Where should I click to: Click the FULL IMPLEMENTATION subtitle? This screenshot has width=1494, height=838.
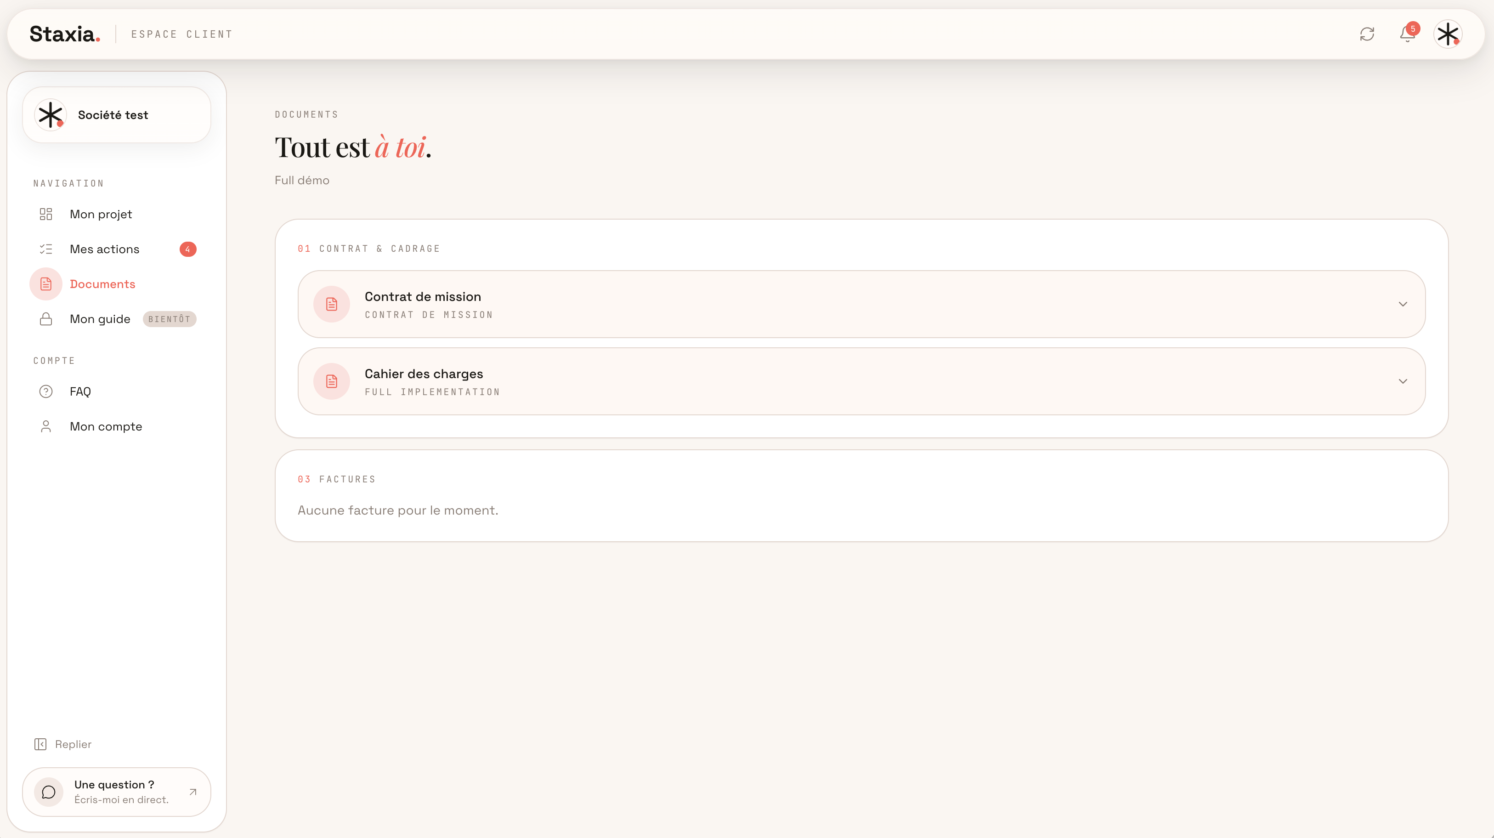[x=432, y=392]
